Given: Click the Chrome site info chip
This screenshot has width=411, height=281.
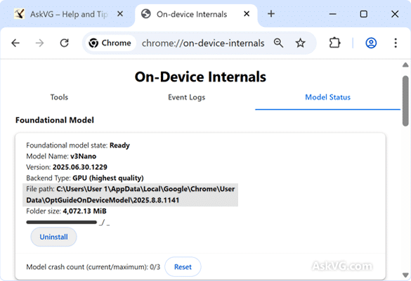Looking at the screenshot, I should pyautogui.click(x=110, y=43).
